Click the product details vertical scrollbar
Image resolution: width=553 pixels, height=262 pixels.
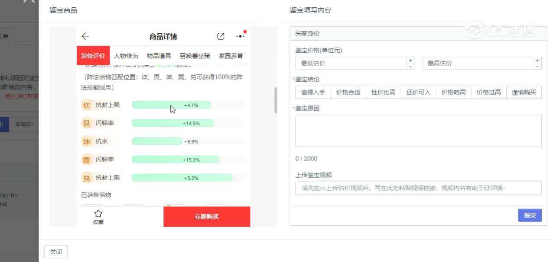276,100
